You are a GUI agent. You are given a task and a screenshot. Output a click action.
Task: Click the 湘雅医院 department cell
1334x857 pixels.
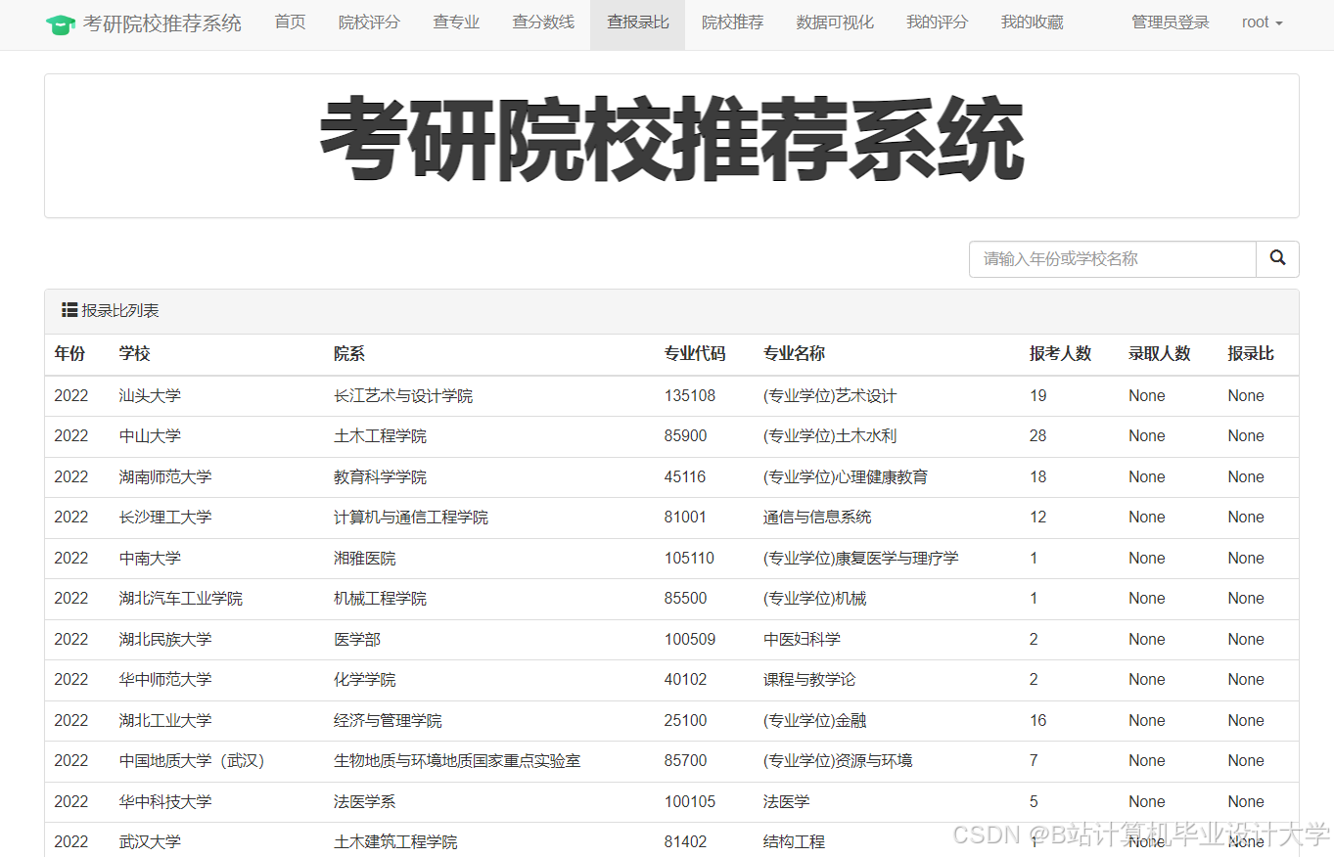tap(364, 559)
